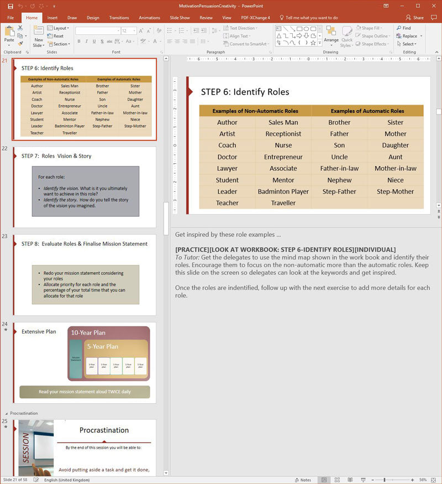Viewport: 442px width, 484px height.
Task: Click the Paste clipboard icon
Action: (9, 32)
